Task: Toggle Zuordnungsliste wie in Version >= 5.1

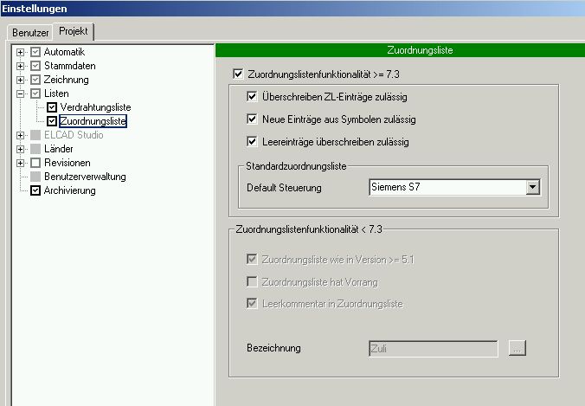Action: point(252,259)
